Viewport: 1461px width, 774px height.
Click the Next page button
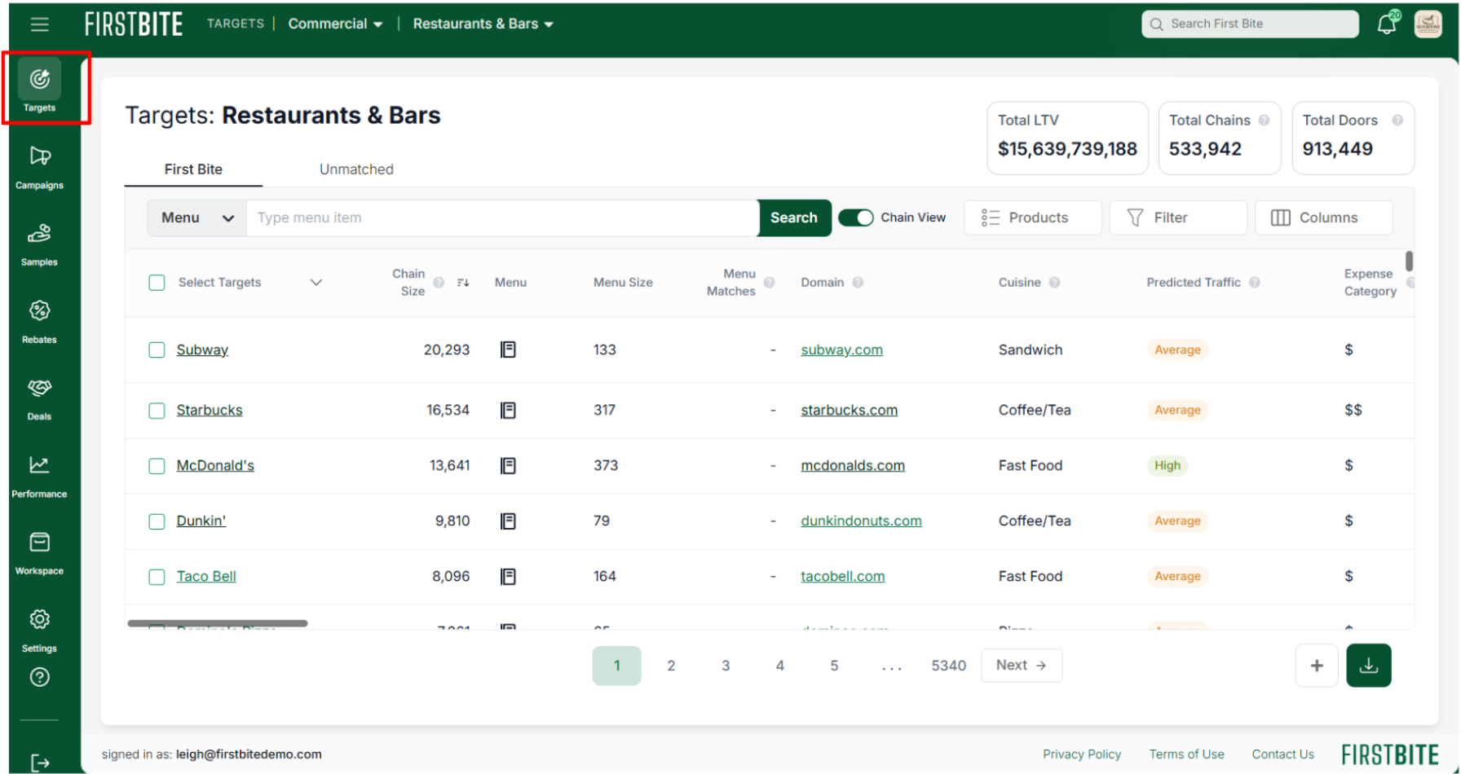1022,666
